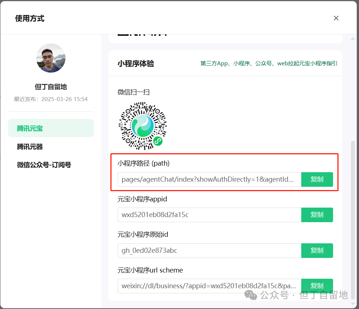This screenshot has width=359, height=309.
Task: Click the weixin://dl/business url scheme field
Action: pos(209,286)
